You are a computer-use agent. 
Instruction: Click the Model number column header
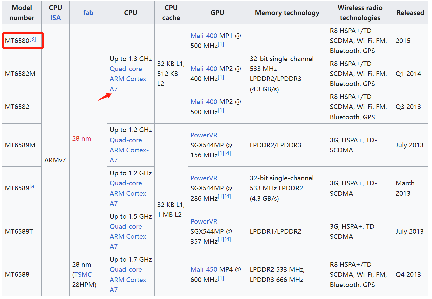pos(22,13)
